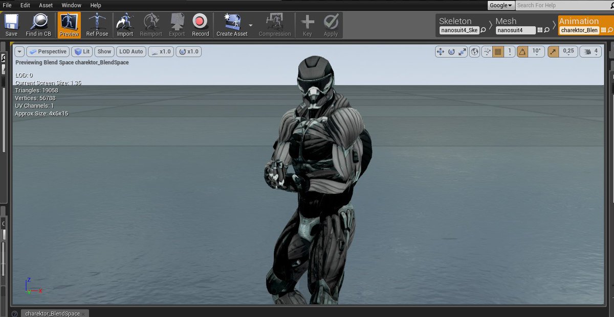Viewport: 614px width, 317px height.
Task: Open the animation playback speed x1.0 dropdown
Action: click(161, 52)
